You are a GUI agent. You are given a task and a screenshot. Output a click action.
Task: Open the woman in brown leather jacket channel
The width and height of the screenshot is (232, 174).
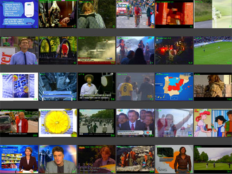coord(174,159)
